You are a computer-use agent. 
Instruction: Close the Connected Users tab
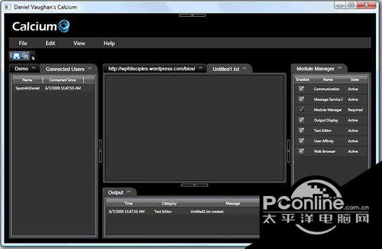[x=90, y=68]
